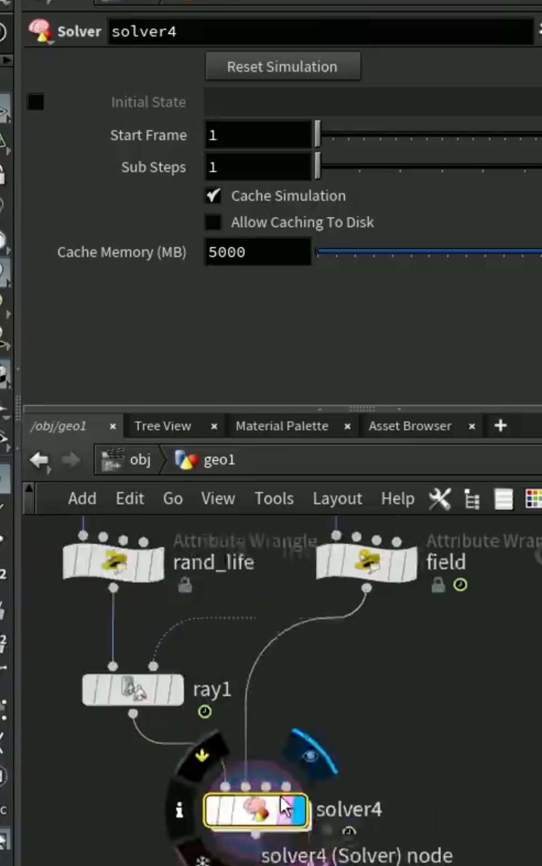
Task: Go back with the left arrow button
Action: coord(40,460)
